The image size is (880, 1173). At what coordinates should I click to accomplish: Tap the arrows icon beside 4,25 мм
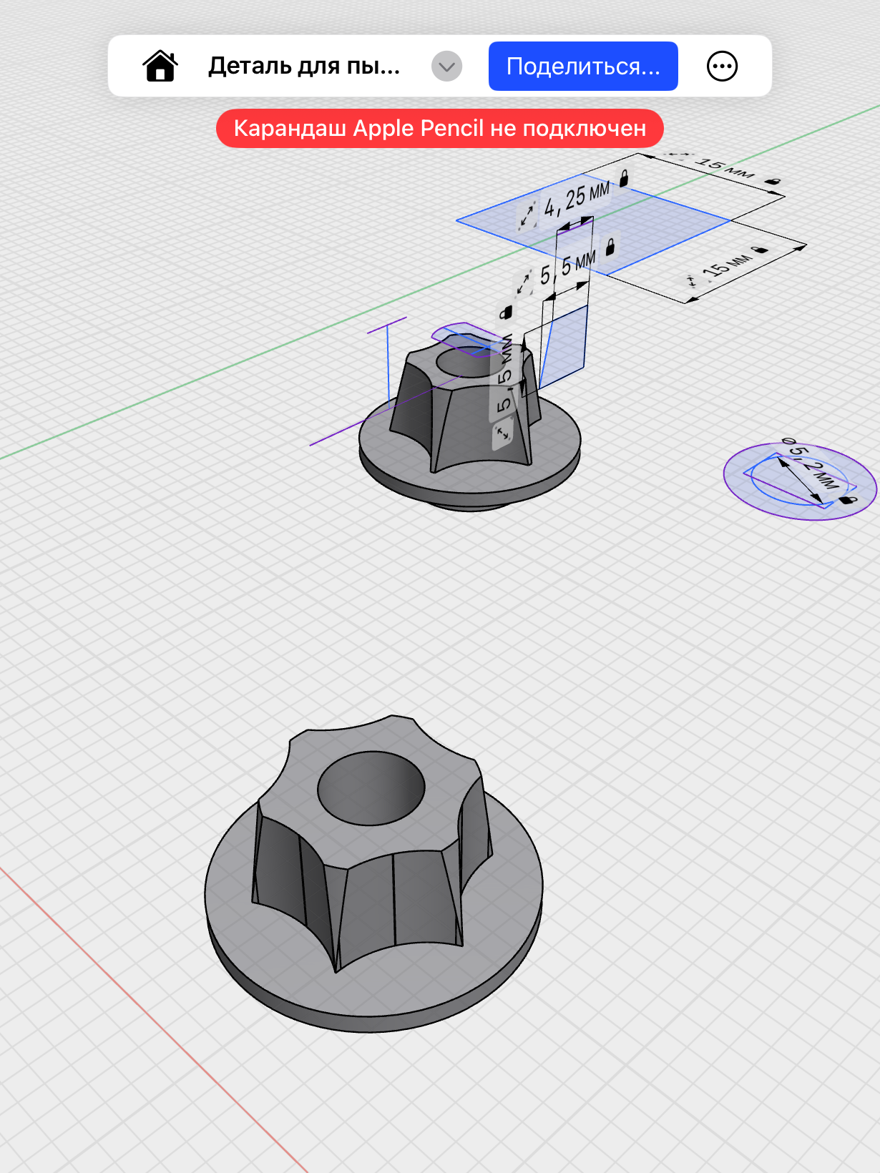(527, 215)
